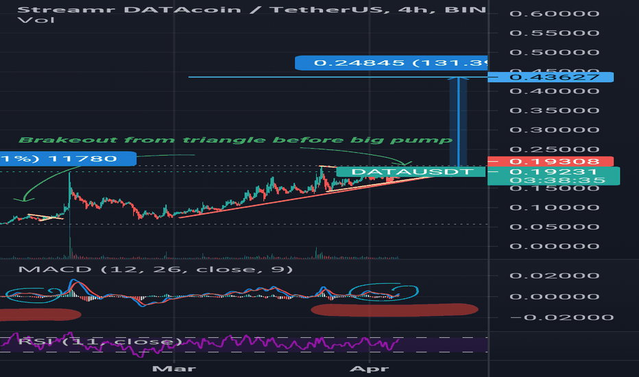639x377 pixels.
Task: Click the 0.60000 price axis label
Action: coord(554,14)
